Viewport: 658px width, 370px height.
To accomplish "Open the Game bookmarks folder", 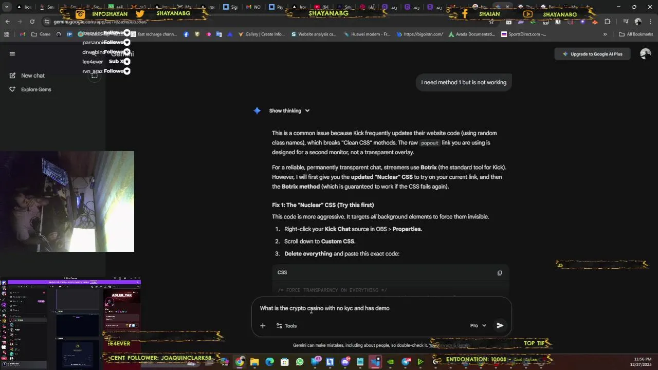I will [x=41, y=34].
